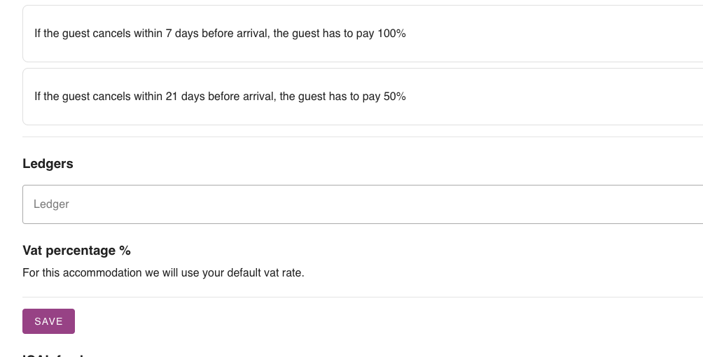This screenshot has height=357, width=703.
Task: Click the Vat percentage % heading
Action: pyautogui.click(x=76, y=251)
